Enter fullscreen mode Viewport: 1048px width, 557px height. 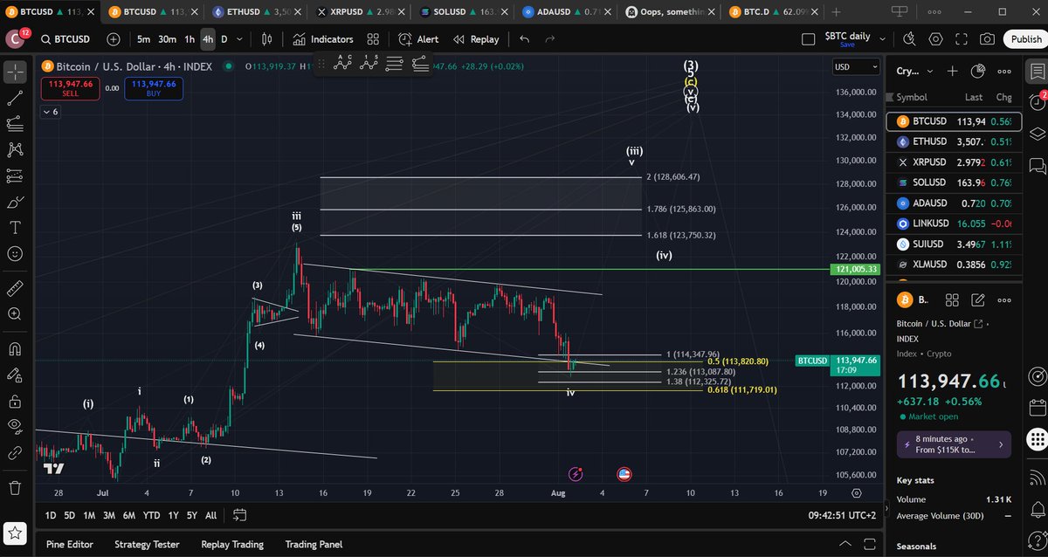click(x=962, y=39)
